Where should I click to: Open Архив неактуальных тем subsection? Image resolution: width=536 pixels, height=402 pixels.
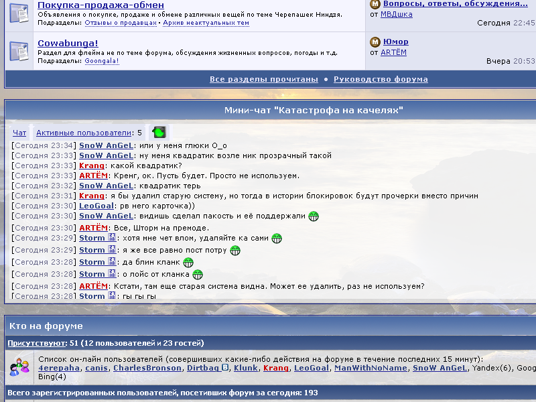click(206, 23)
